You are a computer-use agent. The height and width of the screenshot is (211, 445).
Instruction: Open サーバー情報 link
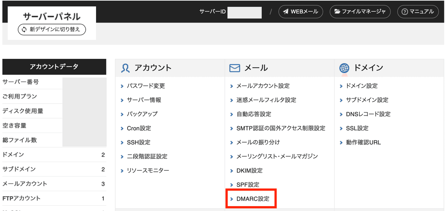pyautogui.click(x=144, y=100)
